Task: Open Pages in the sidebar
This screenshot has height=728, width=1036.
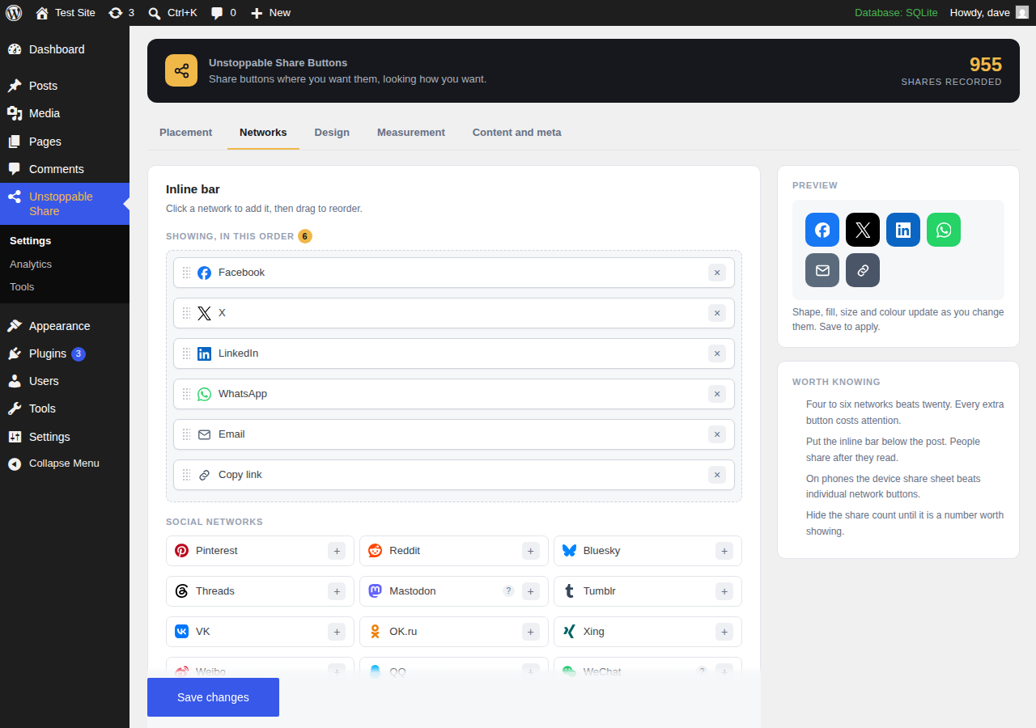Action: pyautogui.click(x=65, y=142)
